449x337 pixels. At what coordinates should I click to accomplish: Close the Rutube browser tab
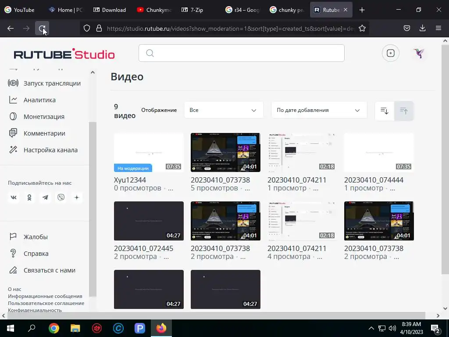click(346, 10)
